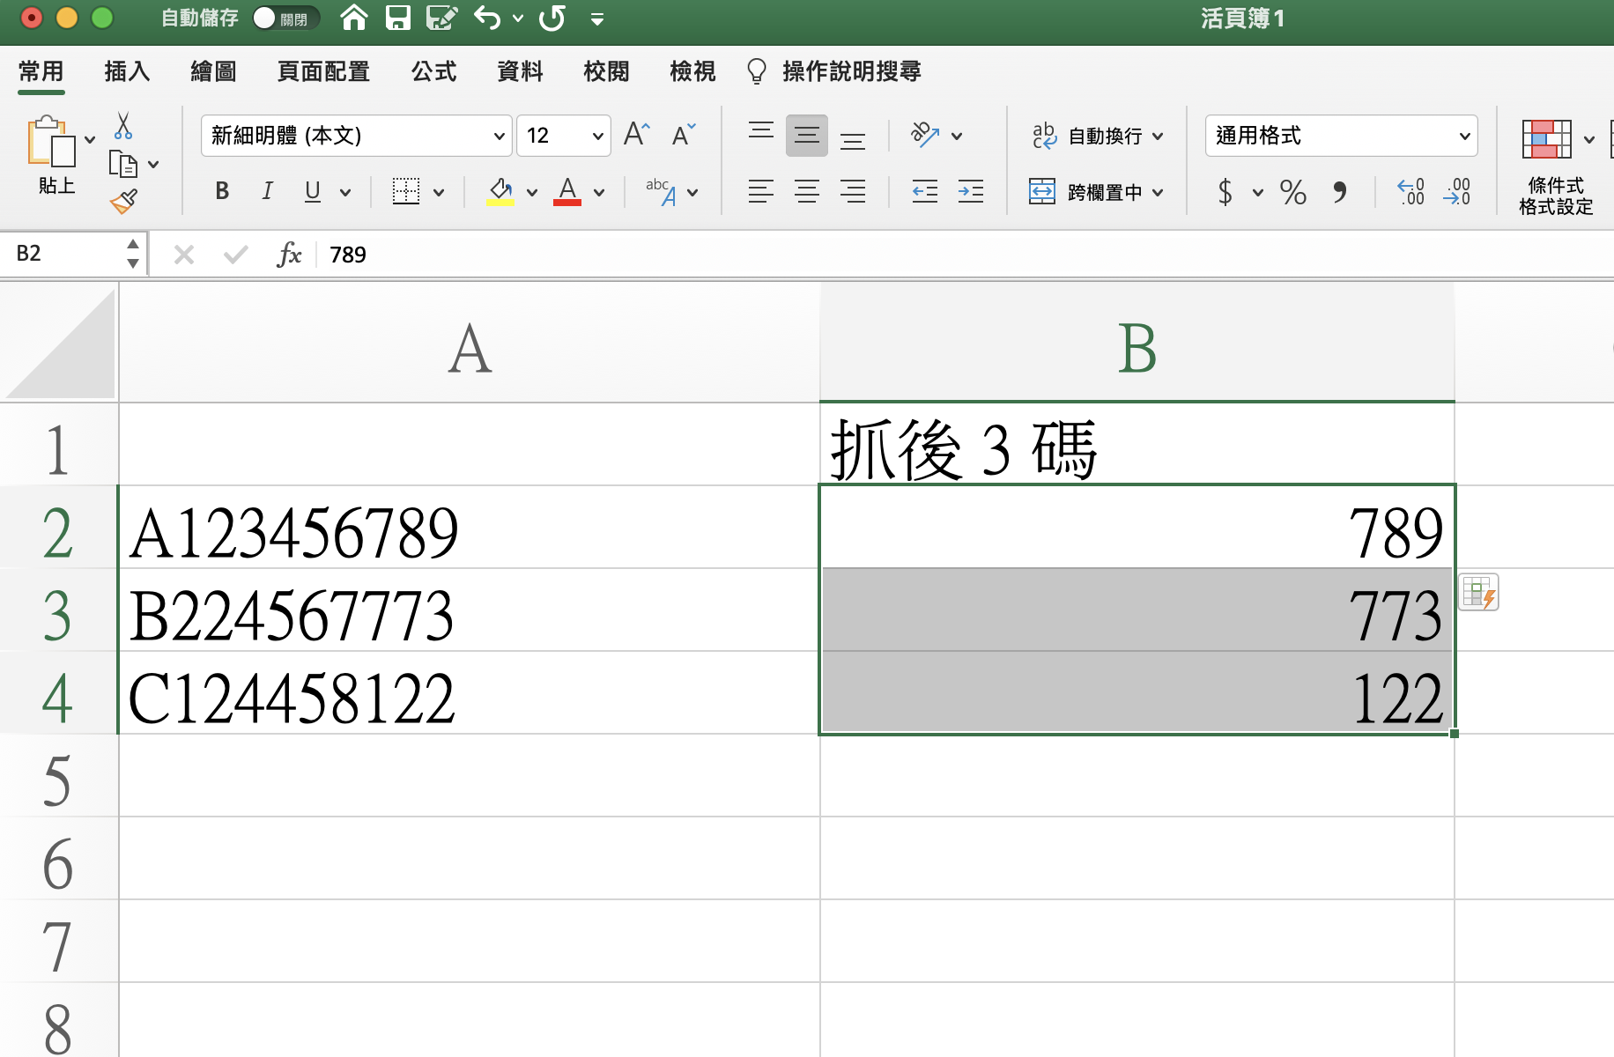Click the Home icon in title bar

354,18
